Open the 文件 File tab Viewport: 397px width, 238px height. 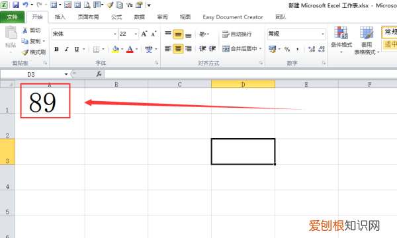(x=12, y=17)
